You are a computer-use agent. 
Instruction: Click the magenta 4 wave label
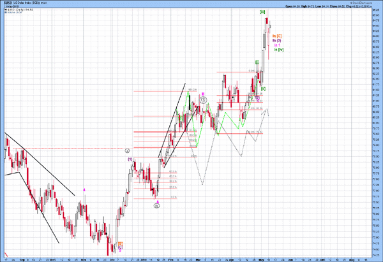[x=84, y=191]
